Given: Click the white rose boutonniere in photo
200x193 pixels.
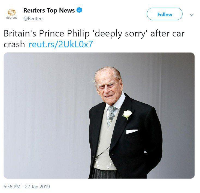Looking at the screenshot, I should [x=127, y=114].
